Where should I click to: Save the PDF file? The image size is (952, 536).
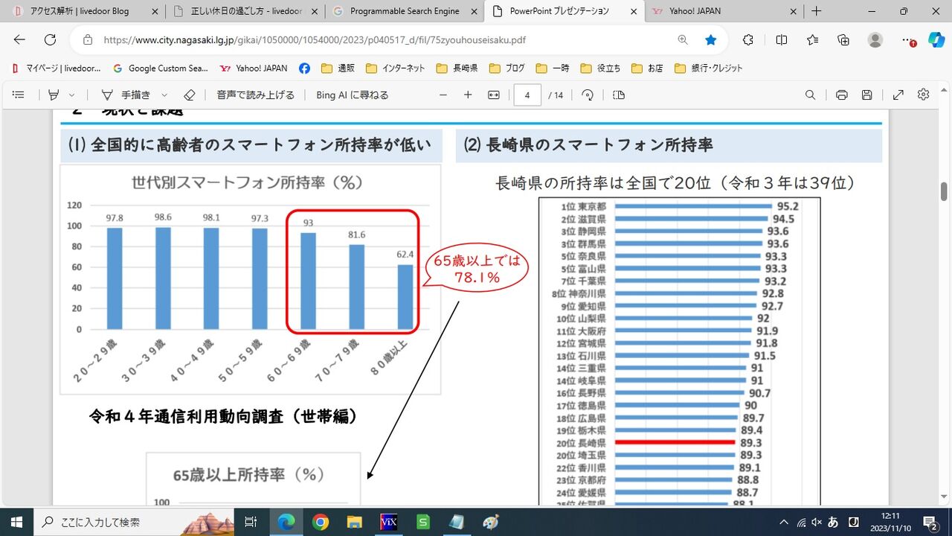(866, 95)
